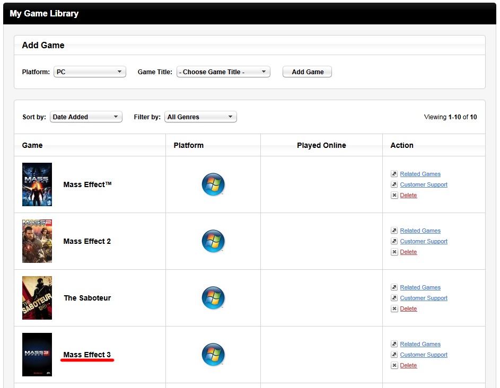This screenshot has width=500, height=388.
Task: Click the delete X icon in Mass Effect™ row
Action: tap(394, 195)
